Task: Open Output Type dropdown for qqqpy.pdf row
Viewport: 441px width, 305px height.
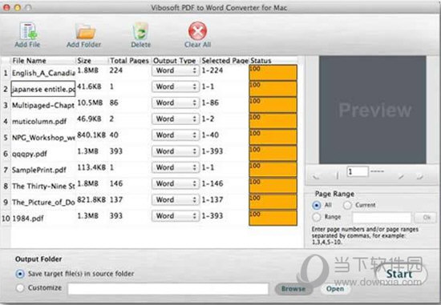Action: coord(176,151)
